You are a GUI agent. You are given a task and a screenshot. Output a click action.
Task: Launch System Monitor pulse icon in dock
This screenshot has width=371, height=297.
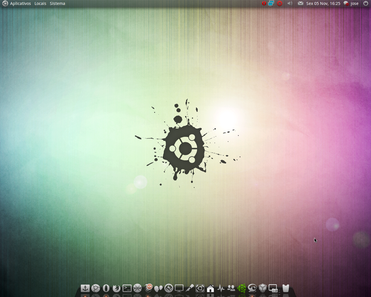(221, 289)
